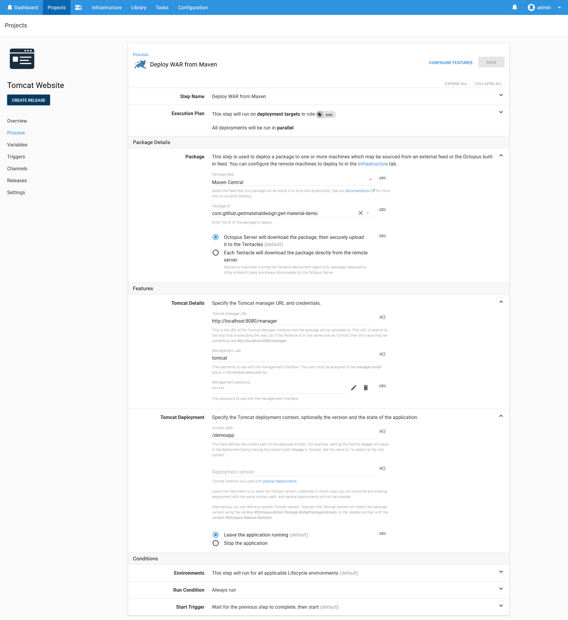Select 'Stop the application' option

215,543
